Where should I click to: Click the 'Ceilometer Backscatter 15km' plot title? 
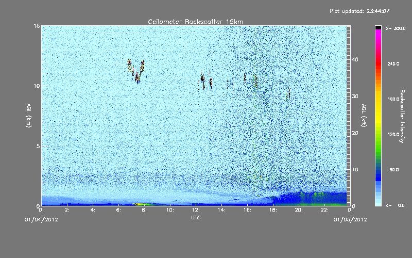[195, 22]
